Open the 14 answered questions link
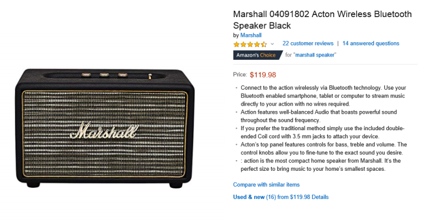Viewport: 427px width, 222px height. pyautogui.click(x=370, y=44)
